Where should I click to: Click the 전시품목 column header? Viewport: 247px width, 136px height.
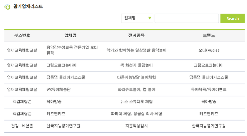click(x=137, y=35)
